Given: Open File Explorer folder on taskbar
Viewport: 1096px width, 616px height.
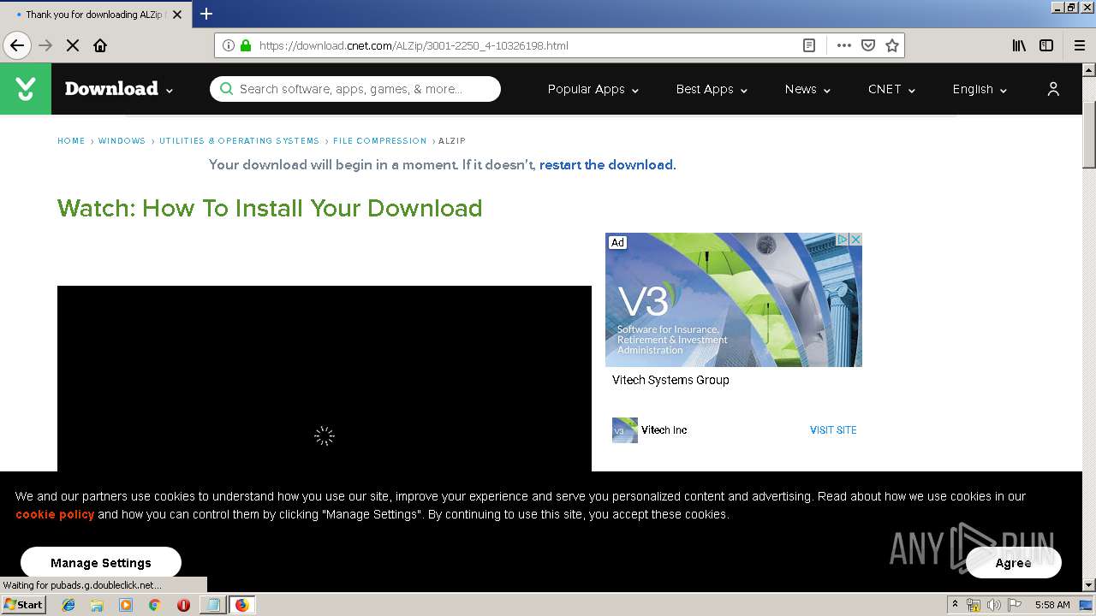Looking at the screenshot, I should pos(97,605).
